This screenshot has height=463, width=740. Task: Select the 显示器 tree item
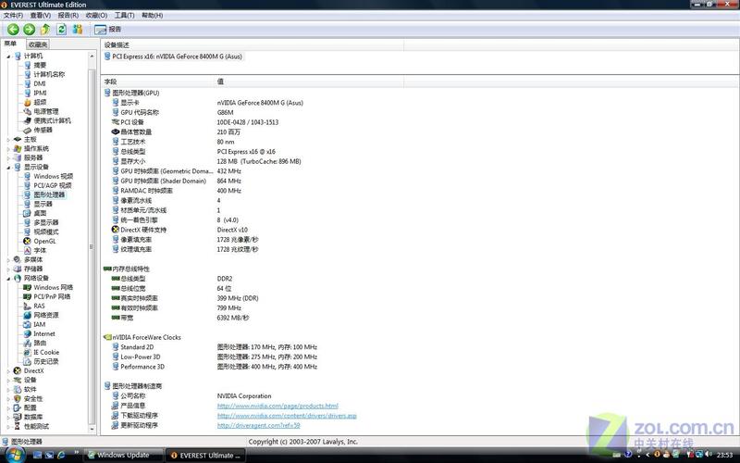tap(43, 204)
